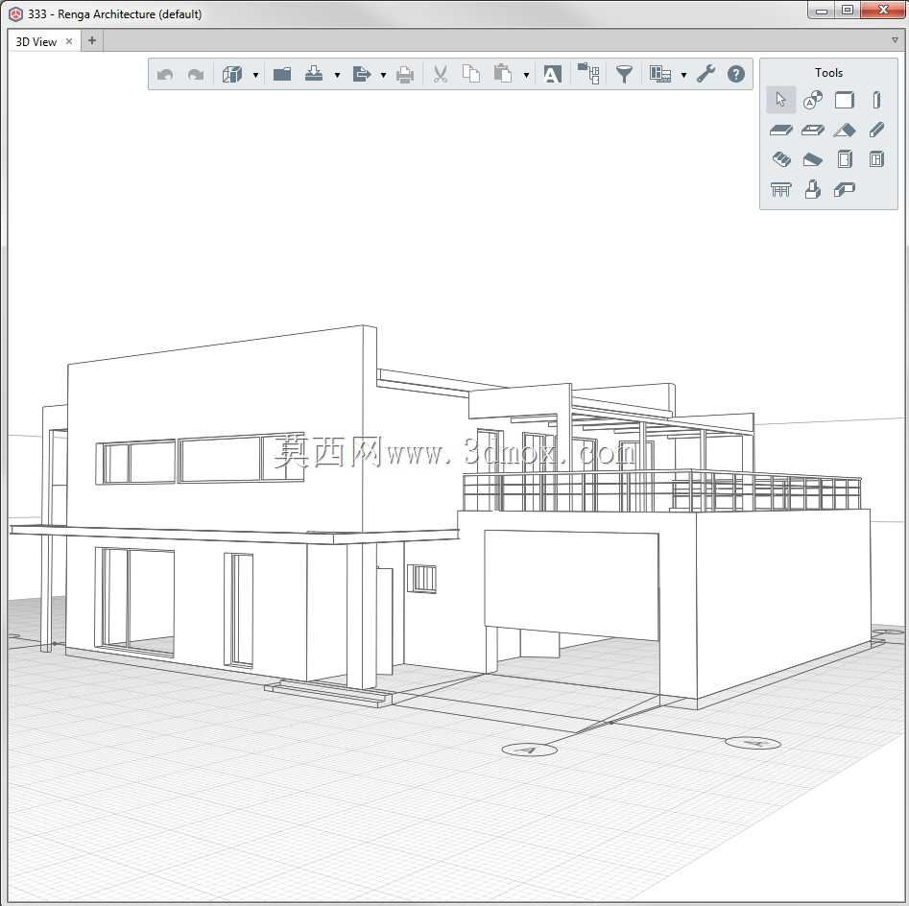The width and height of the screenshot is (909, 906).
Task: Close the 3D View tab
Action: pos(69,41)
